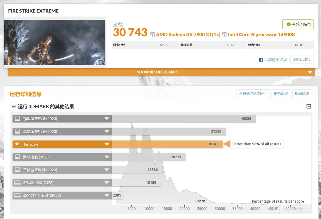This screenshot has height=219, width=321.
Task: Expand the 游戏笔记本 (2023) dropdown arrow
Action: [107, 183]
